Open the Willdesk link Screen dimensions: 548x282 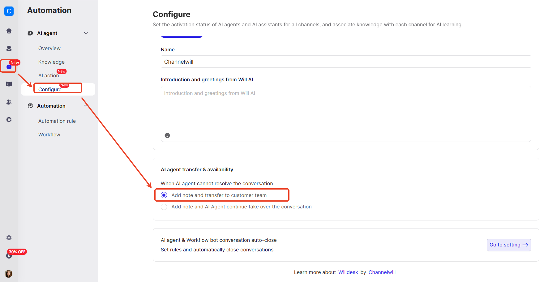pos(348,272)
